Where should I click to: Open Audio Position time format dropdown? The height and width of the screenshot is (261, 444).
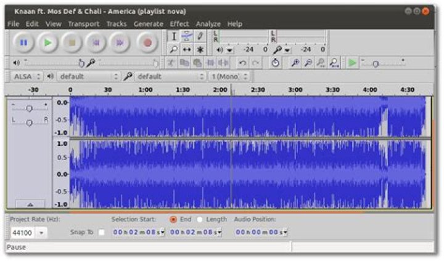coord(285,233)
